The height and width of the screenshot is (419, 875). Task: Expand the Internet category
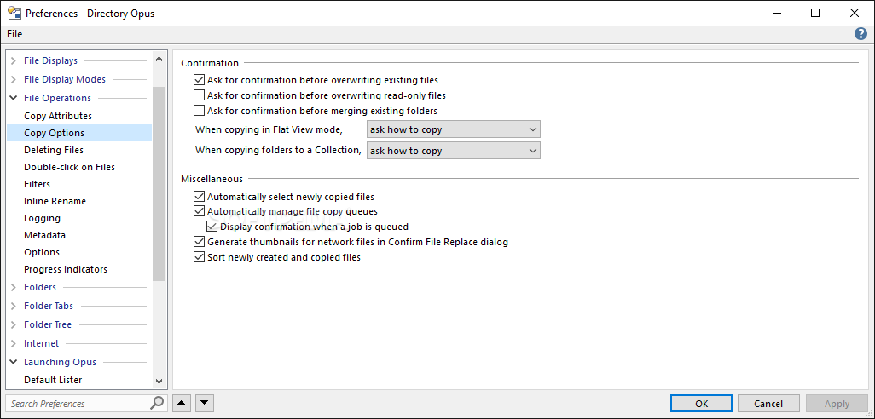click(14, 343)
